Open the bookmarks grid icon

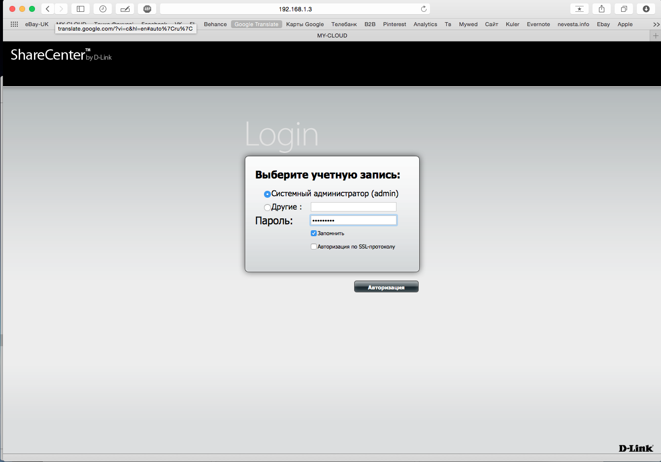[14, 24]
